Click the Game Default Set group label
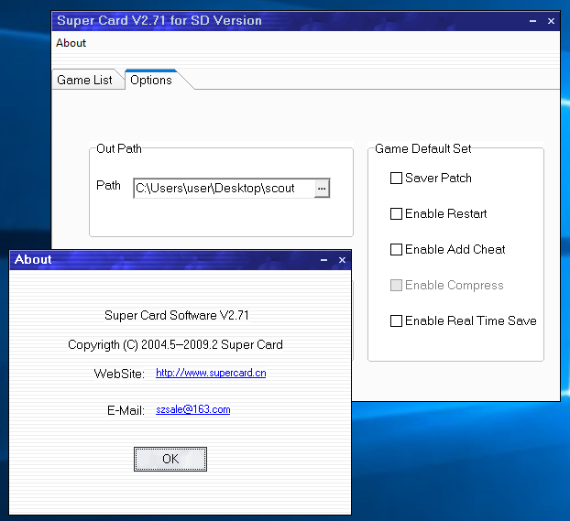 coord(423,148)
